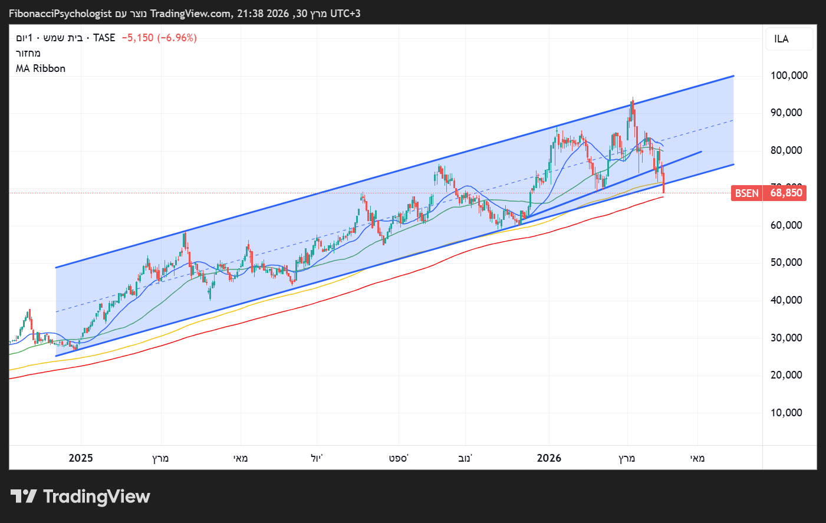Image resolution: width=826 pixels, height=523 pixels.
Task: Click the יול' month label on time axis
Action: click(x=317, y=458)
